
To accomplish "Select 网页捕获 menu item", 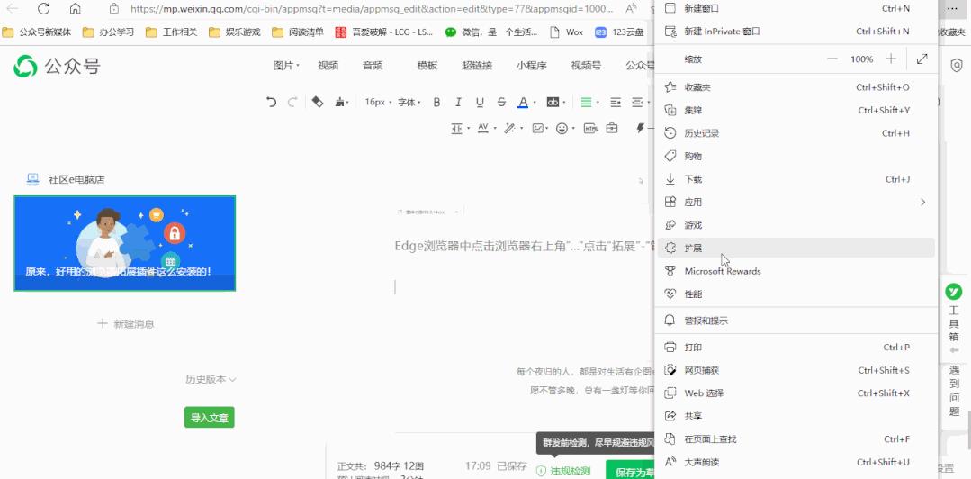I will (x=796, y=370).
